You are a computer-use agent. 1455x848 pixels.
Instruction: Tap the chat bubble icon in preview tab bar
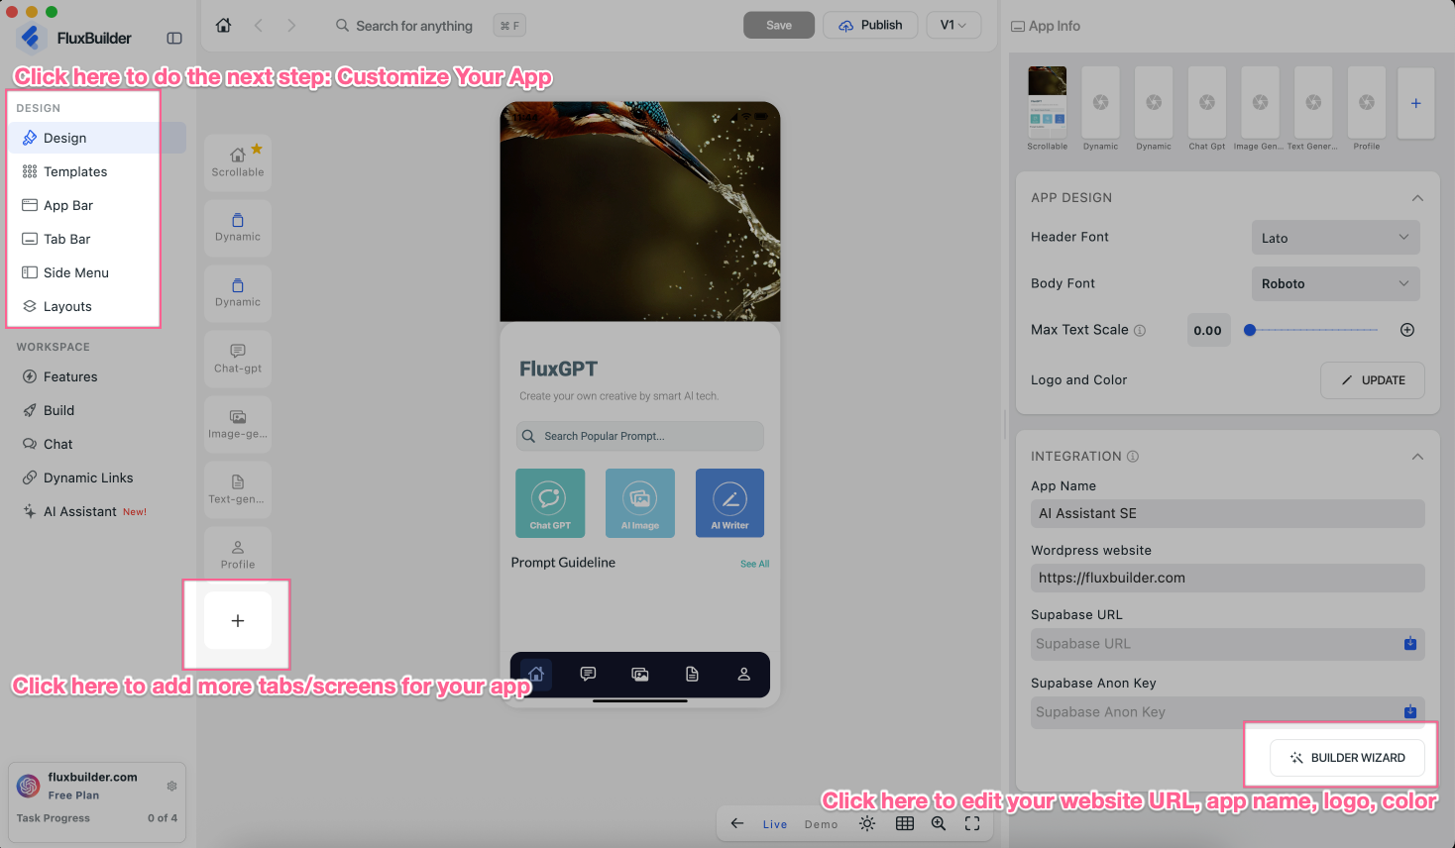click(x=588, y=675)
